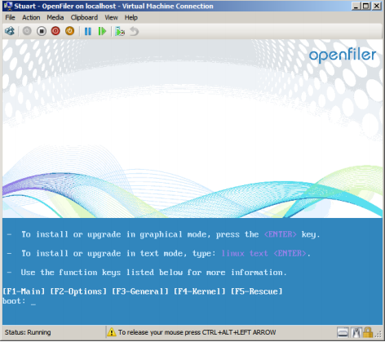Open the File menu
385x342 pixels.
pyautogui.click(x=10, y=18)
